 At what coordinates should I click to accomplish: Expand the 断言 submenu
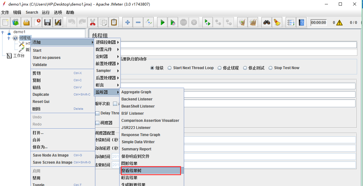(x=107, y=85)
